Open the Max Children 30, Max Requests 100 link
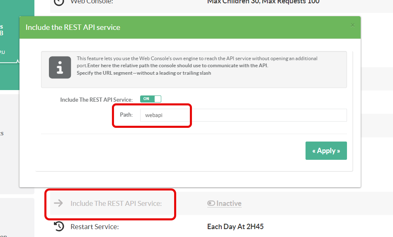 (263, 2)
